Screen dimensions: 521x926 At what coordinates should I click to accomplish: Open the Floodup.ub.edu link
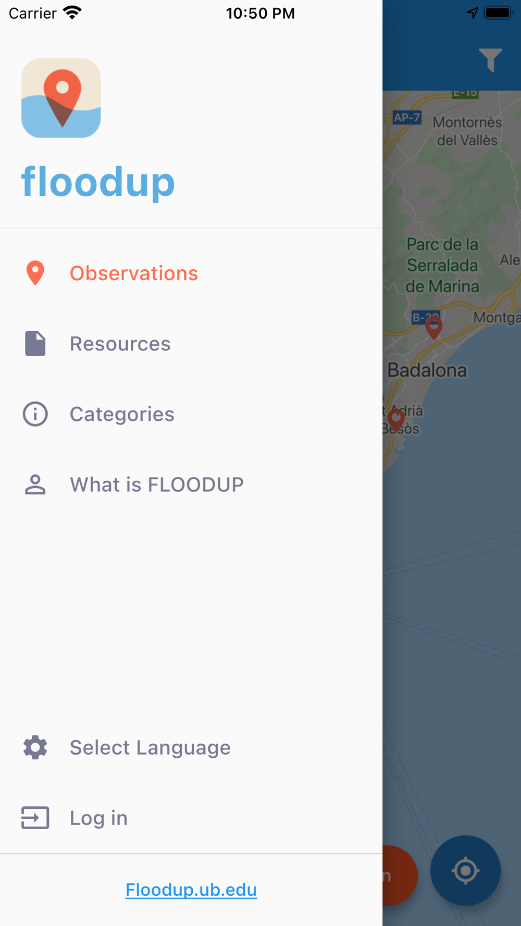point(191,890)
